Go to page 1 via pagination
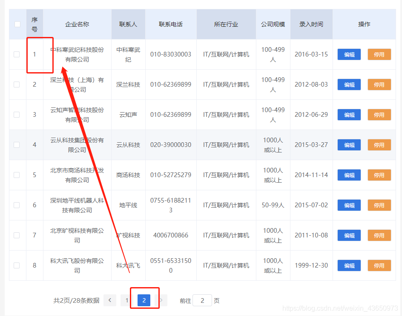 click(x=126, y=300)
